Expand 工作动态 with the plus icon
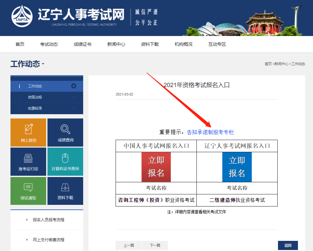The image size is (313, 251). [74, 86]
